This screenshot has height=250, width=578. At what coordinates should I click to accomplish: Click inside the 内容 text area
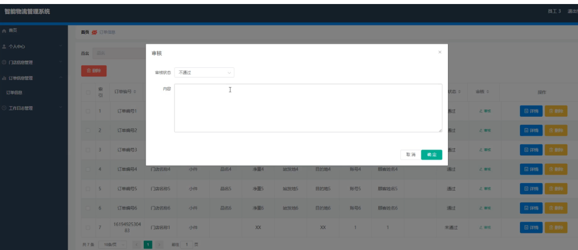308,108
